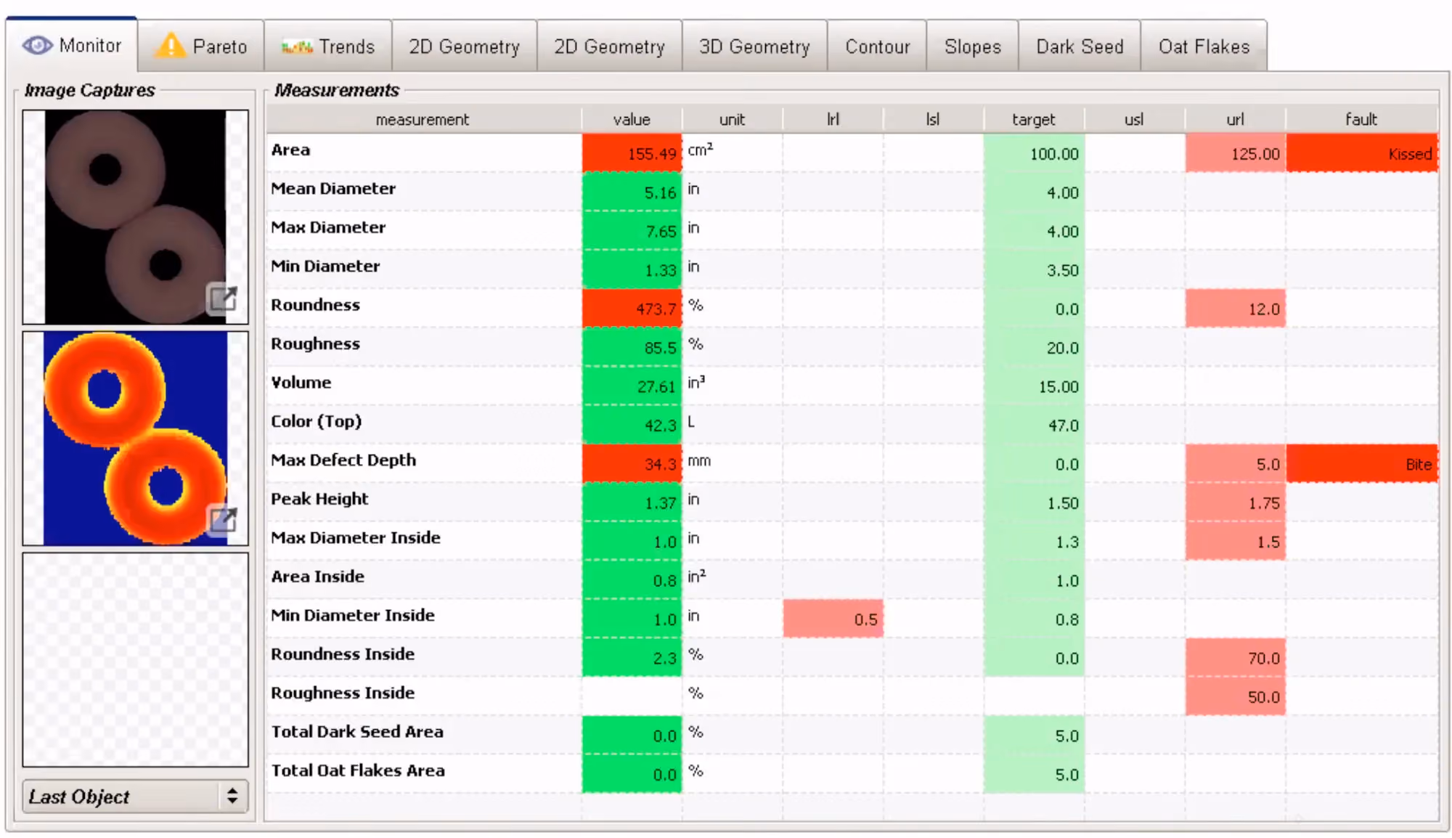The height and width of the screenshot is (838, 1452).
Task: Click the red 34.3 defect depth value
Action: (632, 464)
